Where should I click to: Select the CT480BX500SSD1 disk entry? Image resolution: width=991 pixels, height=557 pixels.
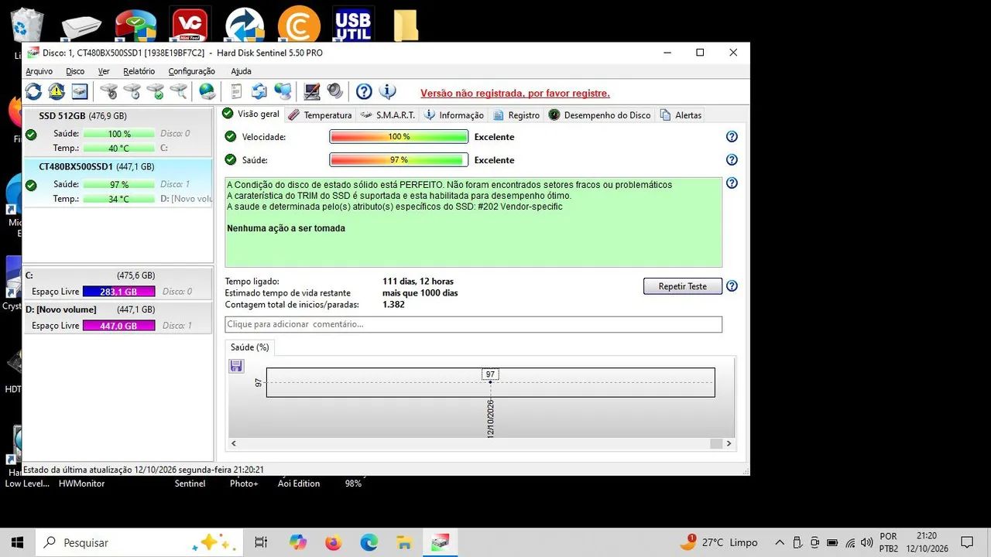click(118, 183)
